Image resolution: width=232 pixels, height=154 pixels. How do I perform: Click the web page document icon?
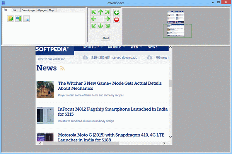(26, 19)
